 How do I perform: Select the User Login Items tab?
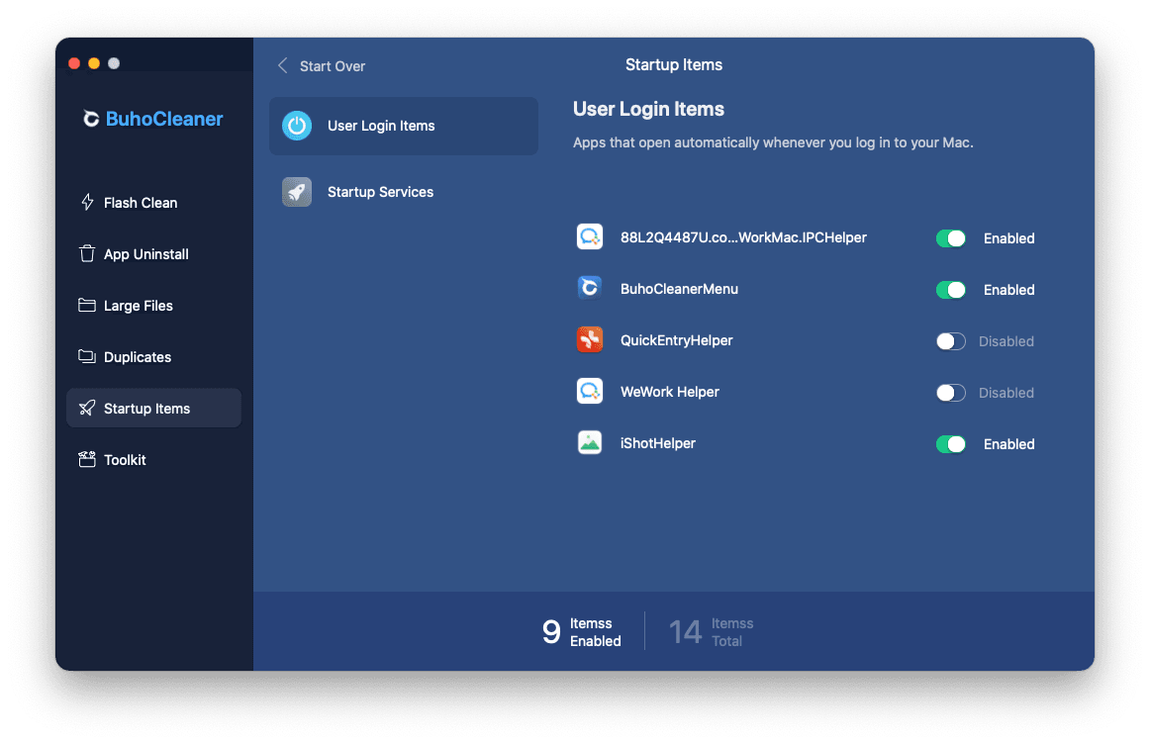coord(381,126)
